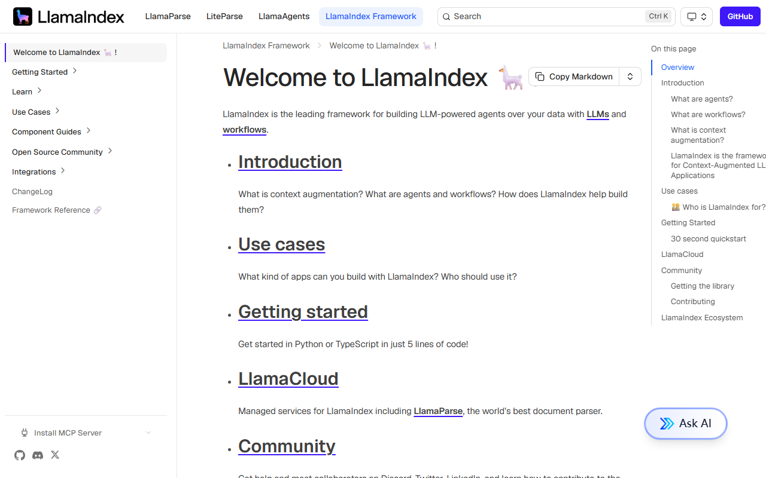Click LlamaIndex Framework breadcrumb
This screenshot has width=766, height=478.
pos(266,45)
